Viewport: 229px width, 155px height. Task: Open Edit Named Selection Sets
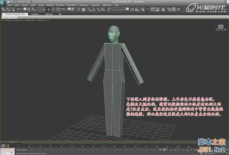click(109, 10)
